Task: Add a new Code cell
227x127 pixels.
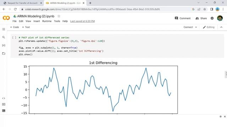Action: (15, 27)
